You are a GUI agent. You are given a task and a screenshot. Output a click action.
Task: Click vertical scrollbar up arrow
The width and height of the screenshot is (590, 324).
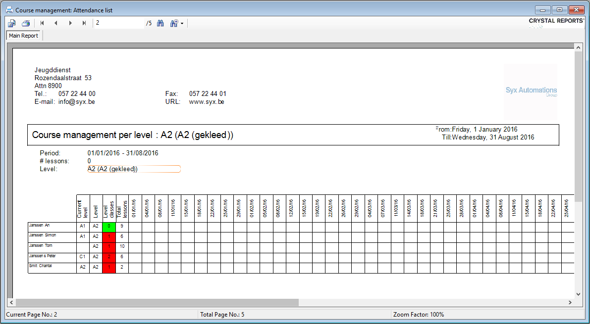578,47
